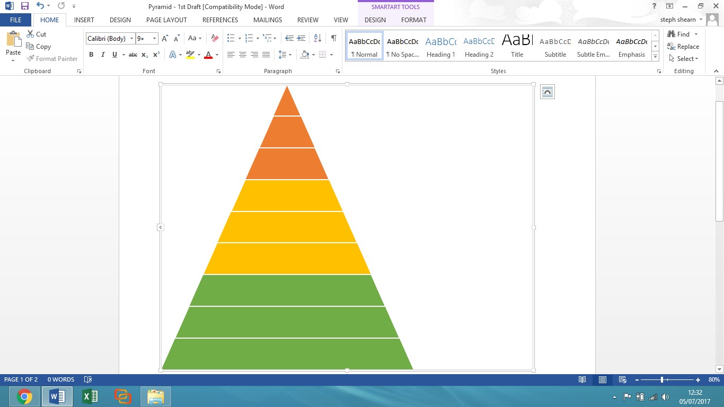The image size is (724, 407).
Task: Click the steph shearn account name
Action: [678, 20]
